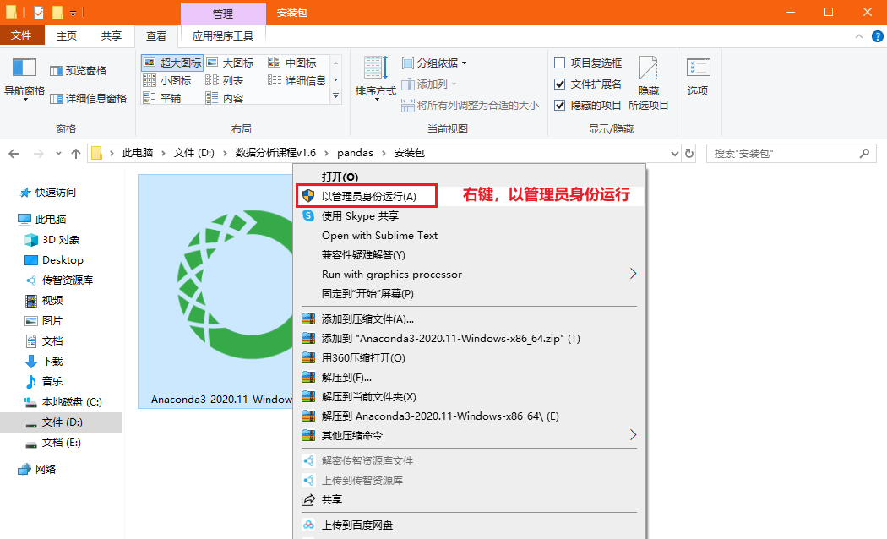Expand other compression commands submenu
The image size is (887, 539).
tap(633, 435)
